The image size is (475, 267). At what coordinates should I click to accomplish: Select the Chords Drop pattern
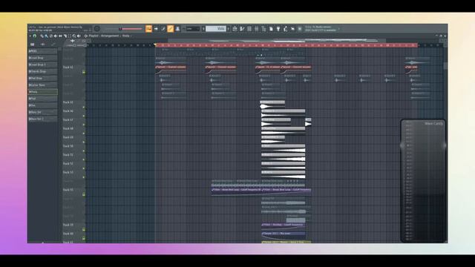(42, 71)
